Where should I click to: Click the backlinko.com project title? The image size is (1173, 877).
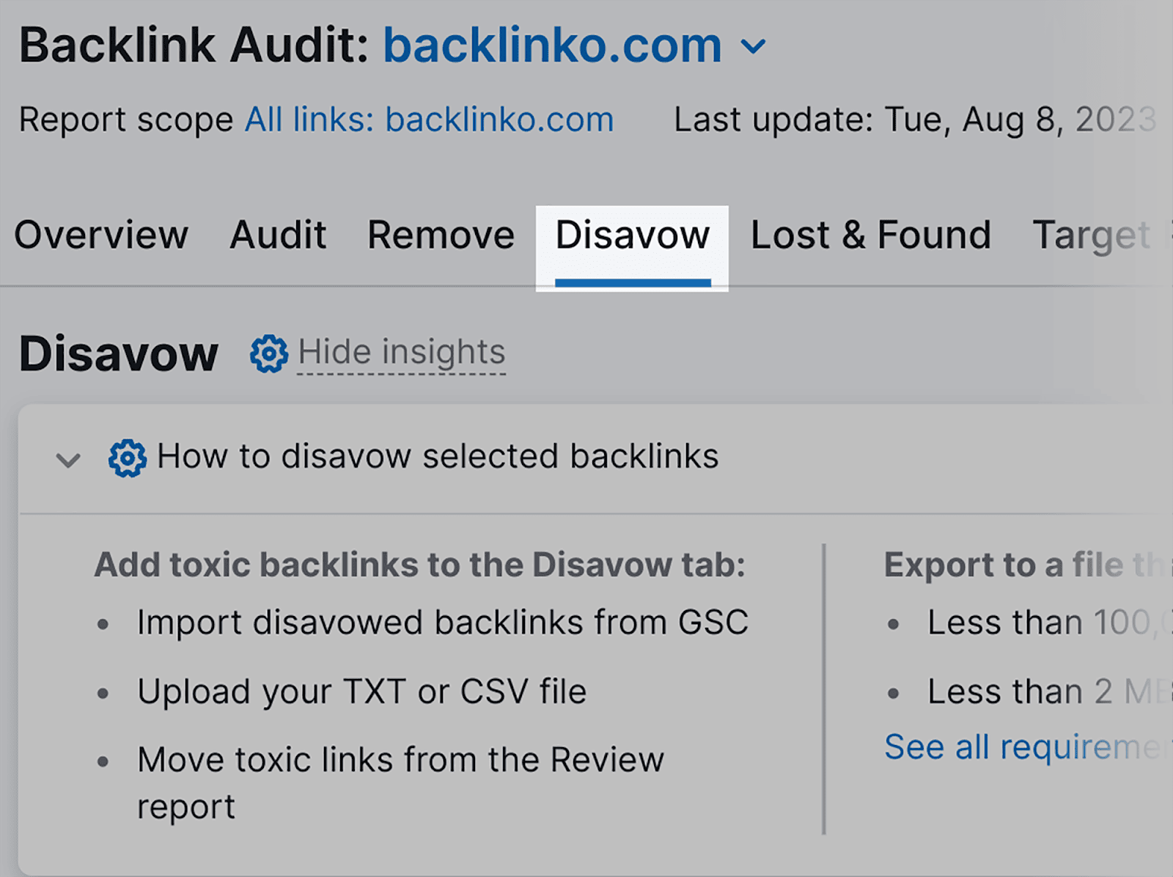[552, 46]
